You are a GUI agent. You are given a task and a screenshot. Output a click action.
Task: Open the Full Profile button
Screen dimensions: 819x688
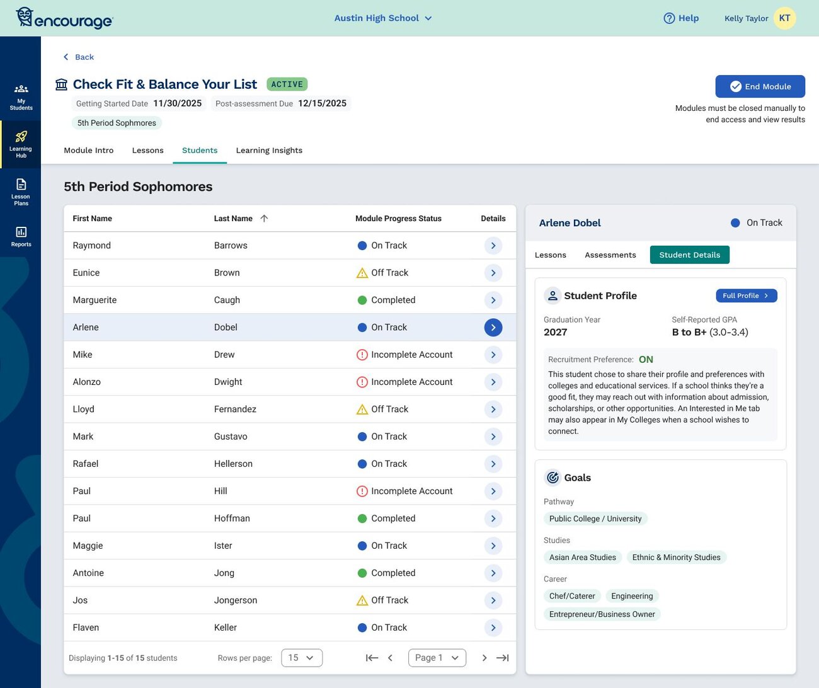[746, 295]
